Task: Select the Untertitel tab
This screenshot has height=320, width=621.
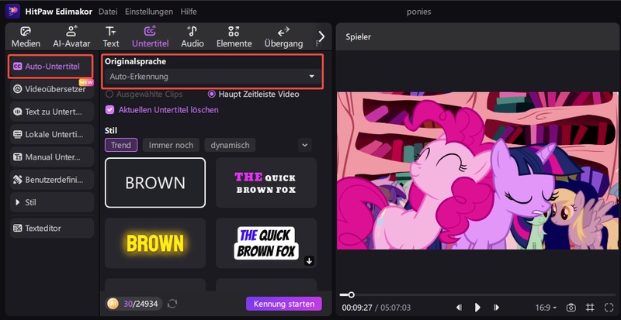Action: (150, 37)
